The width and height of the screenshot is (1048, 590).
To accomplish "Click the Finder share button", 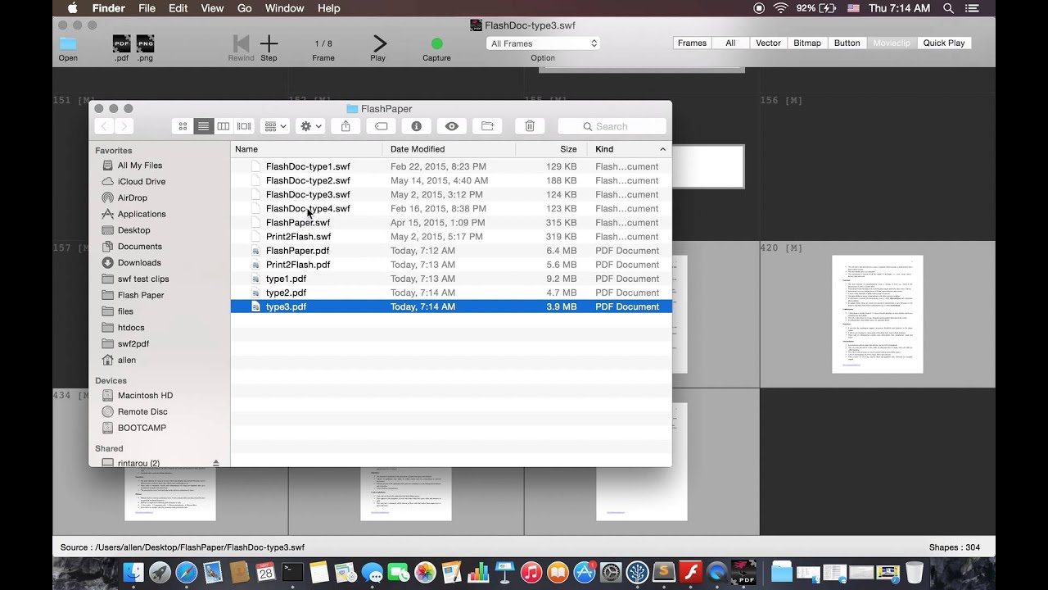I will coord(346,126).
